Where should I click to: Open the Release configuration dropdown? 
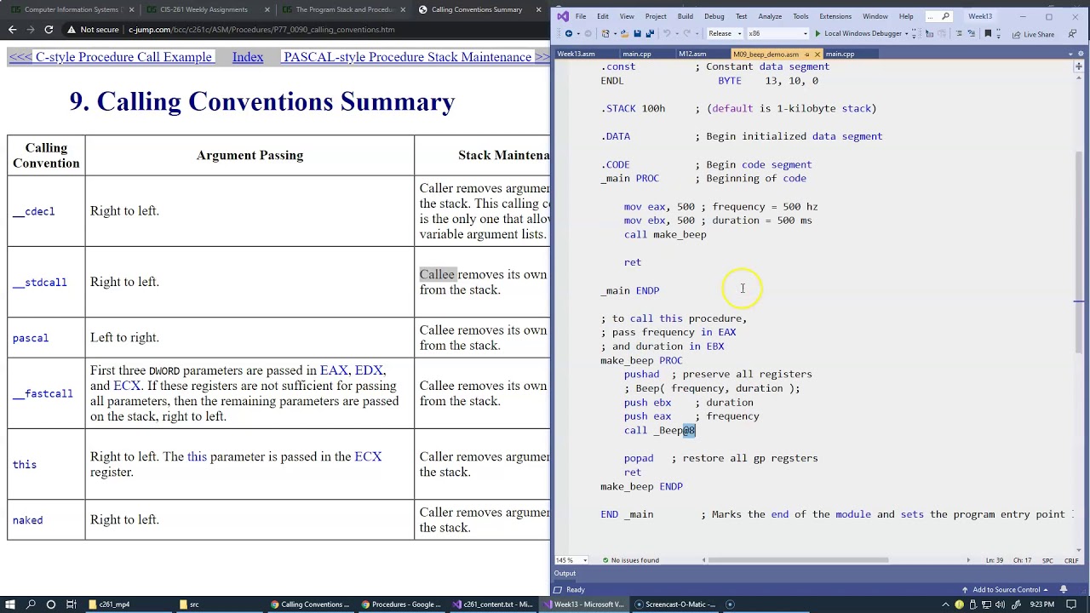click(x=739, y=33)
